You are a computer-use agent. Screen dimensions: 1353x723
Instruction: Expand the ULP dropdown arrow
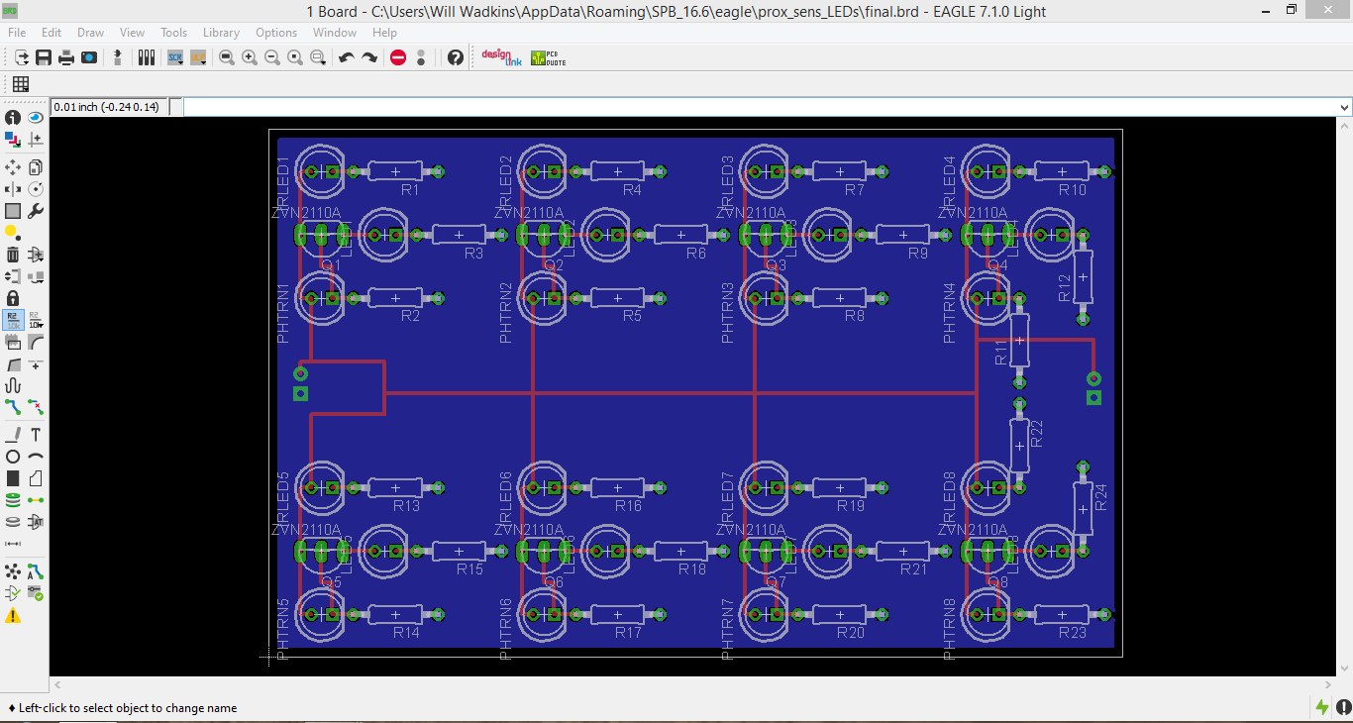[x=202, y=62]
